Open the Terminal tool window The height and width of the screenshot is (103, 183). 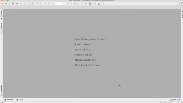pyautogui.click(x=9, y=100)
